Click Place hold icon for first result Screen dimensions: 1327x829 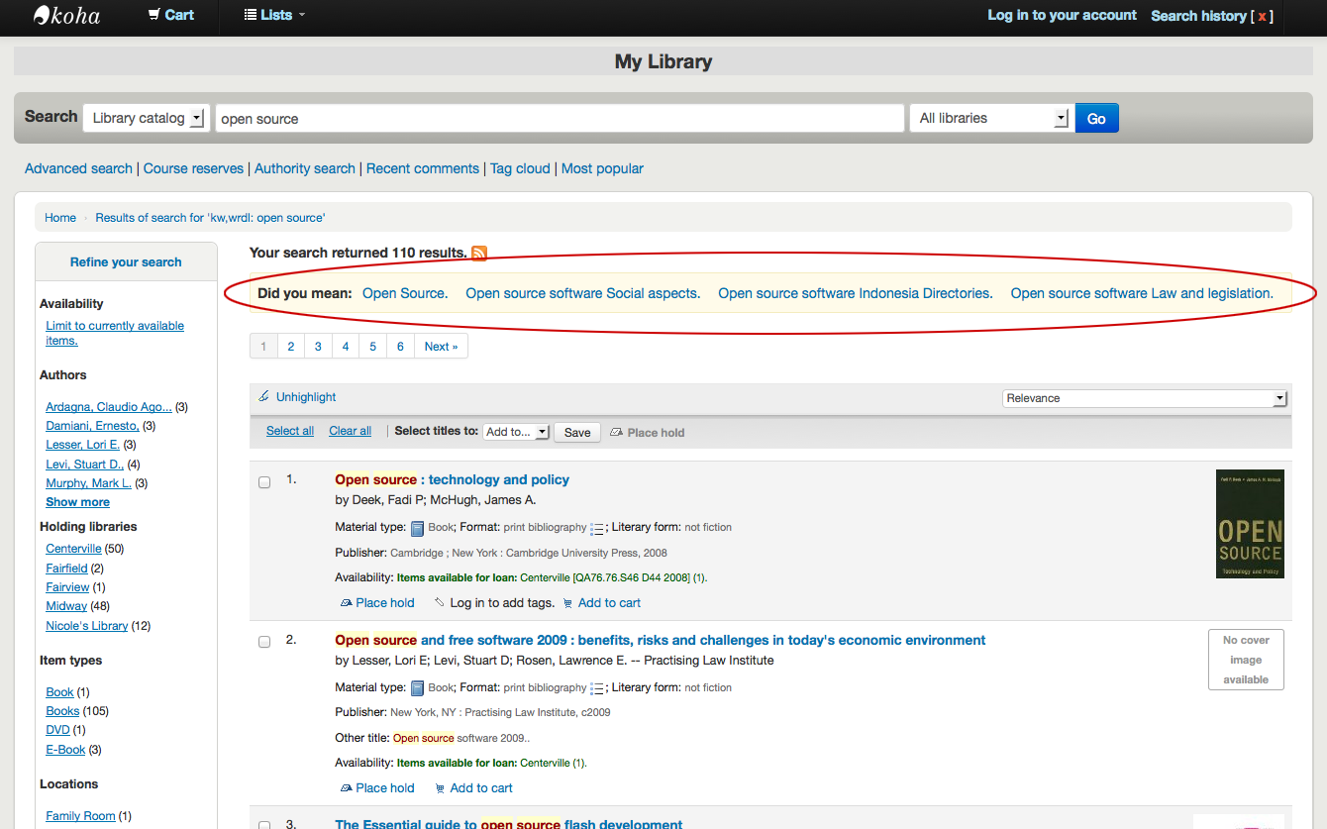346,603
